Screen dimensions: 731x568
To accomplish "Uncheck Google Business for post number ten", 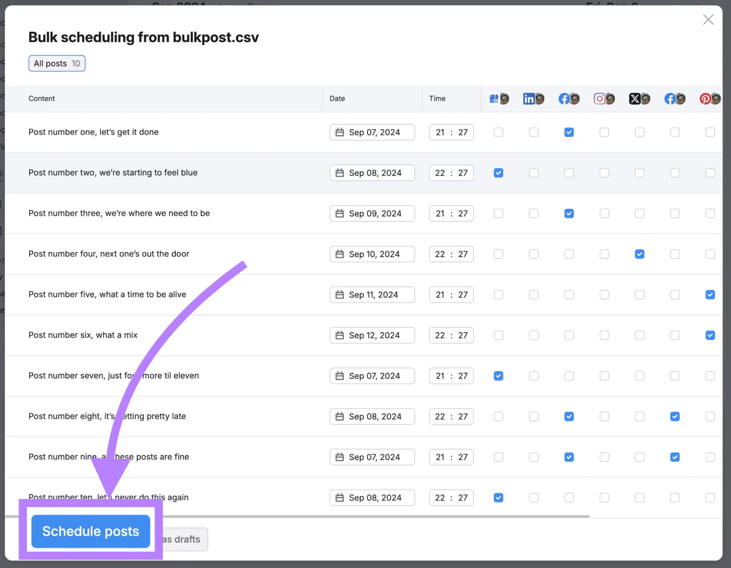I will click(x=498, y=498).
